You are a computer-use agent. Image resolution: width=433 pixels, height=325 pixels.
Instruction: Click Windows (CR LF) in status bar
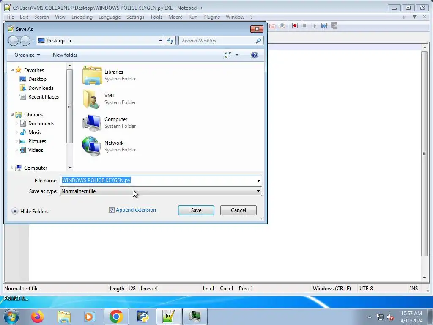pos(332,289)
